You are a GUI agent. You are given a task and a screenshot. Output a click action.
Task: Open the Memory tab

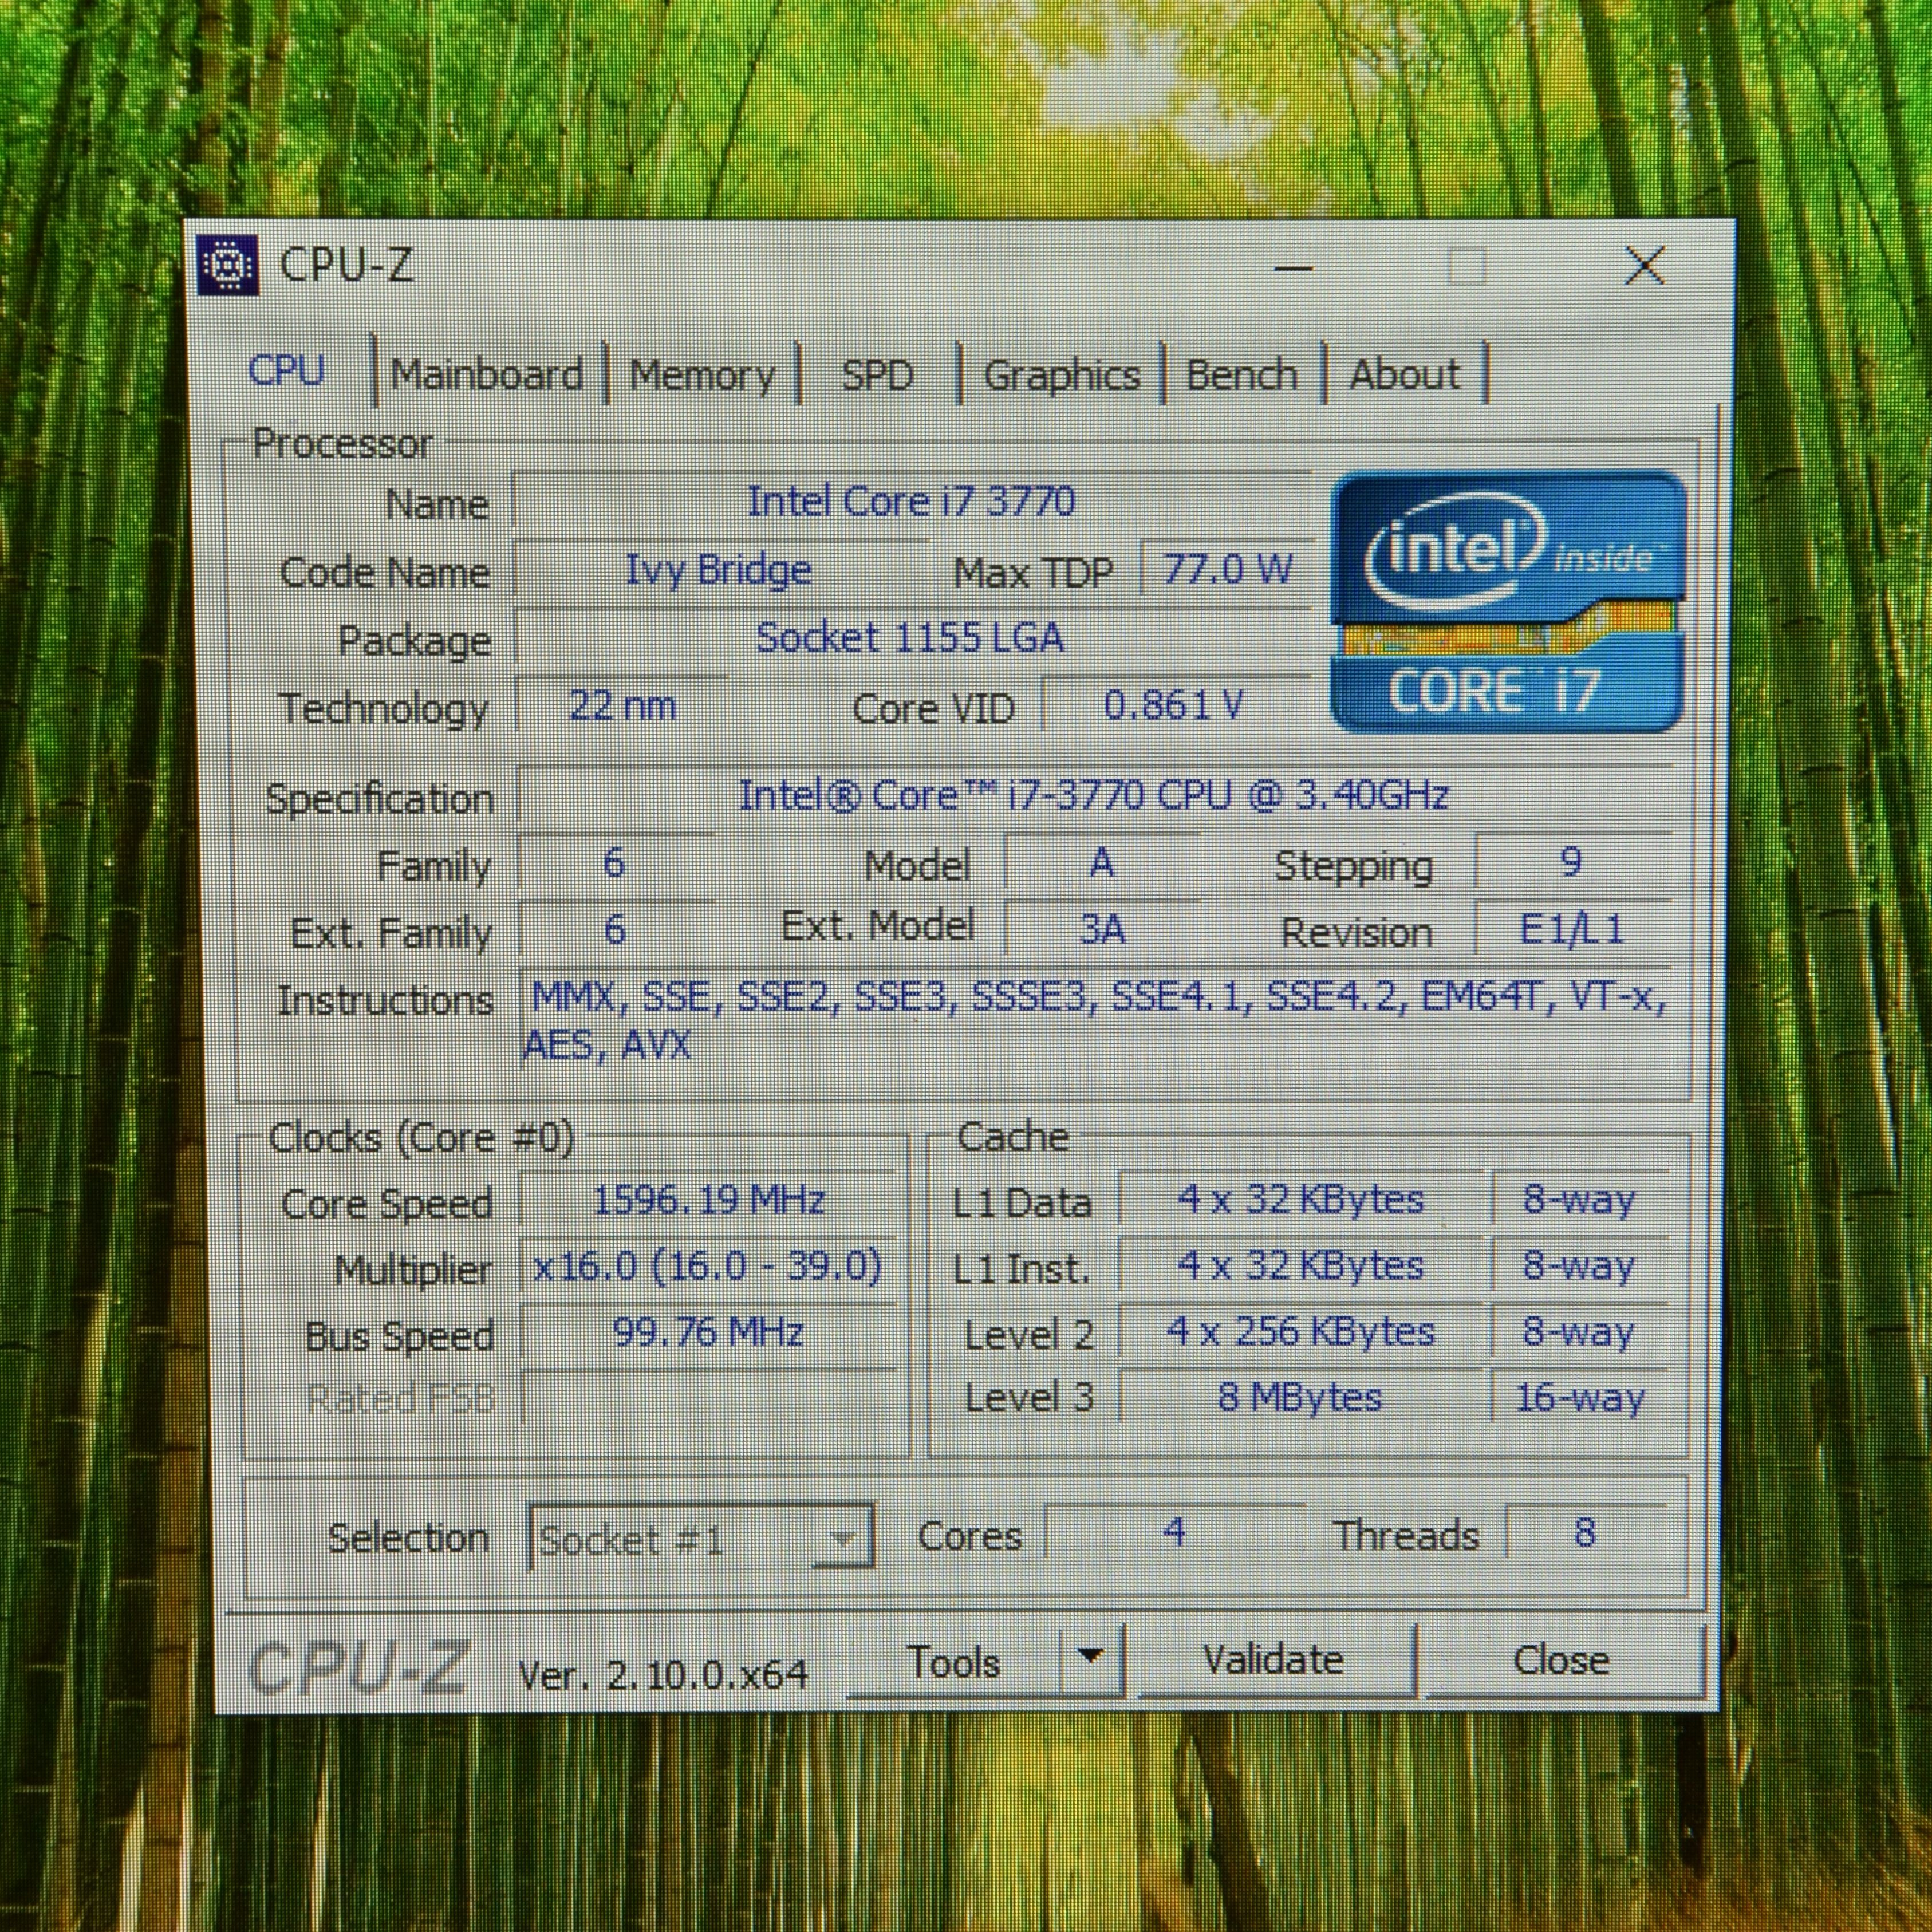tap(702, 376)
